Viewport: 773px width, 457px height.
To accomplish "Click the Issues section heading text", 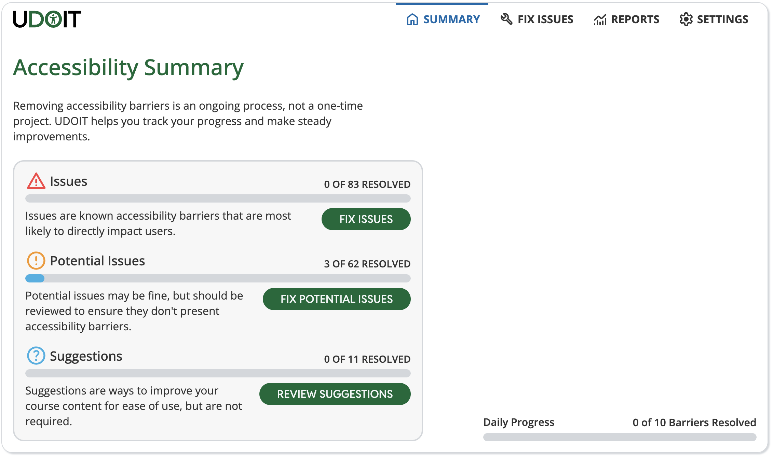I will [68, 181].
